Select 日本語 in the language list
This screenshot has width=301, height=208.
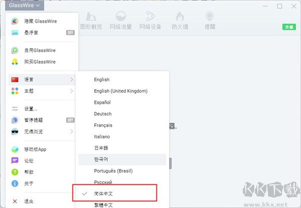[x=101, y=148]
